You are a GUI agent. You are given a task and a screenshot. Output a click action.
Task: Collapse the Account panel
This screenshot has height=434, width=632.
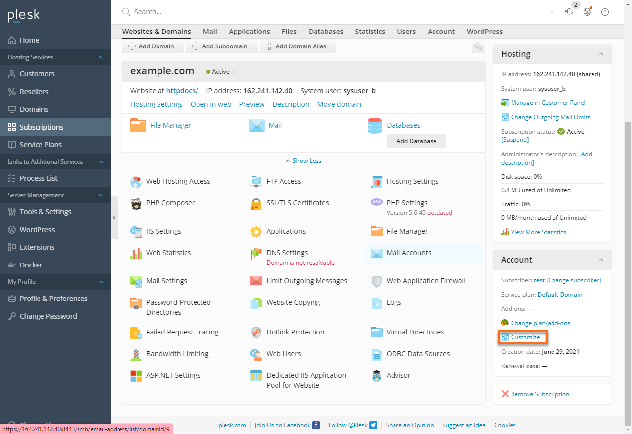click(x=600, y=260)
